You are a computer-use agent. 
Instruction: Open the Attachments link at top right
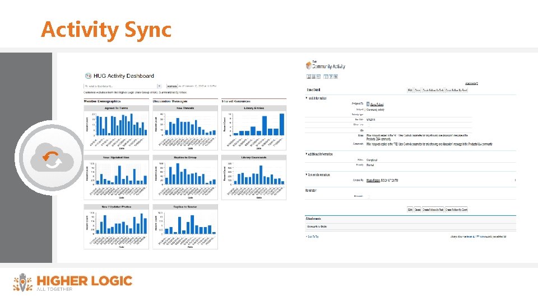pos(471,83)
